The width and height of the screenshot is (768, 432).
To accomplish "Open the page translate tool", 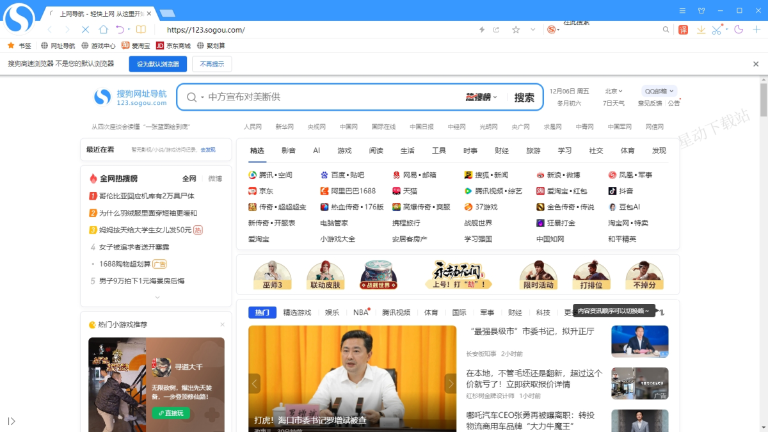I will (684, 29).
